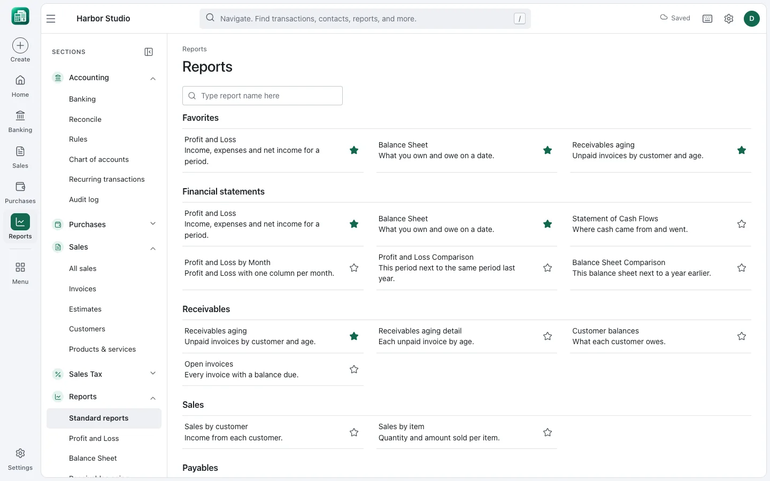Screen dimensions: 770x481
Task: Collapse the Reports section
Action: [153, 398]
